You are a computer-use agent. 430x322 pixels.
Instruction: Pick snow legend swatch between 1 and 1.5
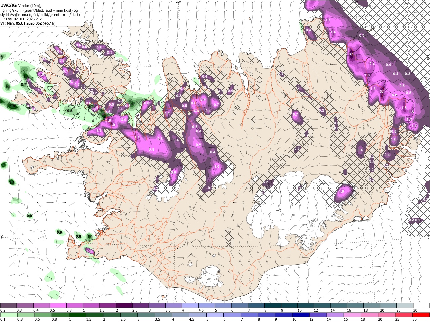point(91,306)
